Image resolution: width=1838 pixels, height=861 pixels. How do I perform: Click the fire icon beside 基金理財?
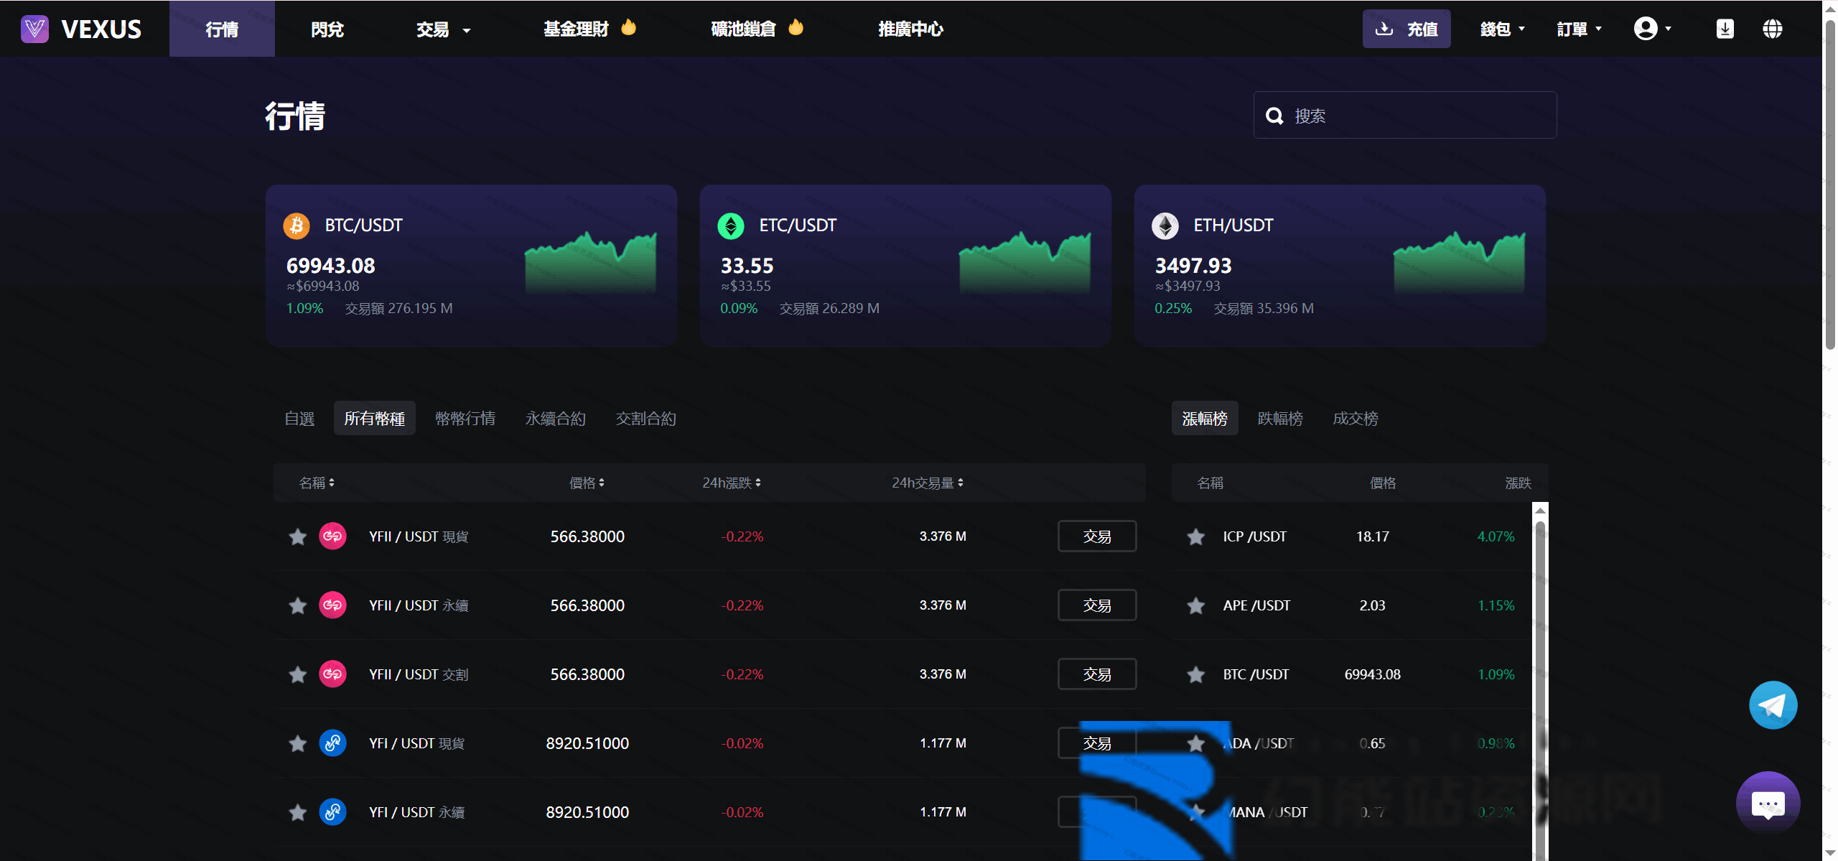(x=629, y=27)
